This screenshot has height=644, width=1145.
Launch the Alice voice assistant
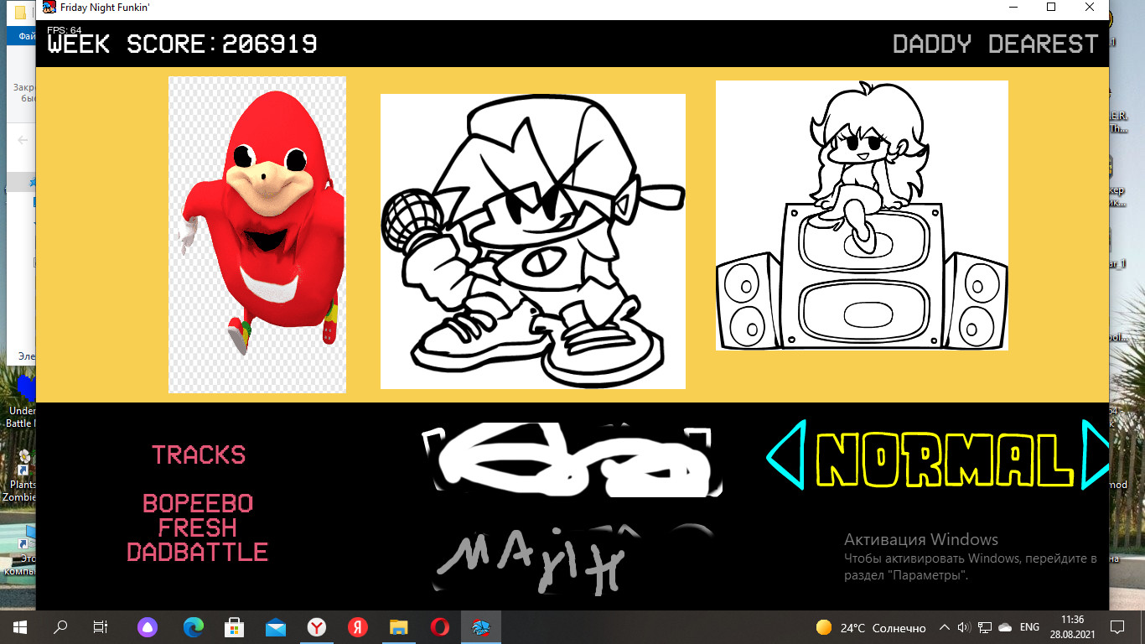tap(148, 627)
